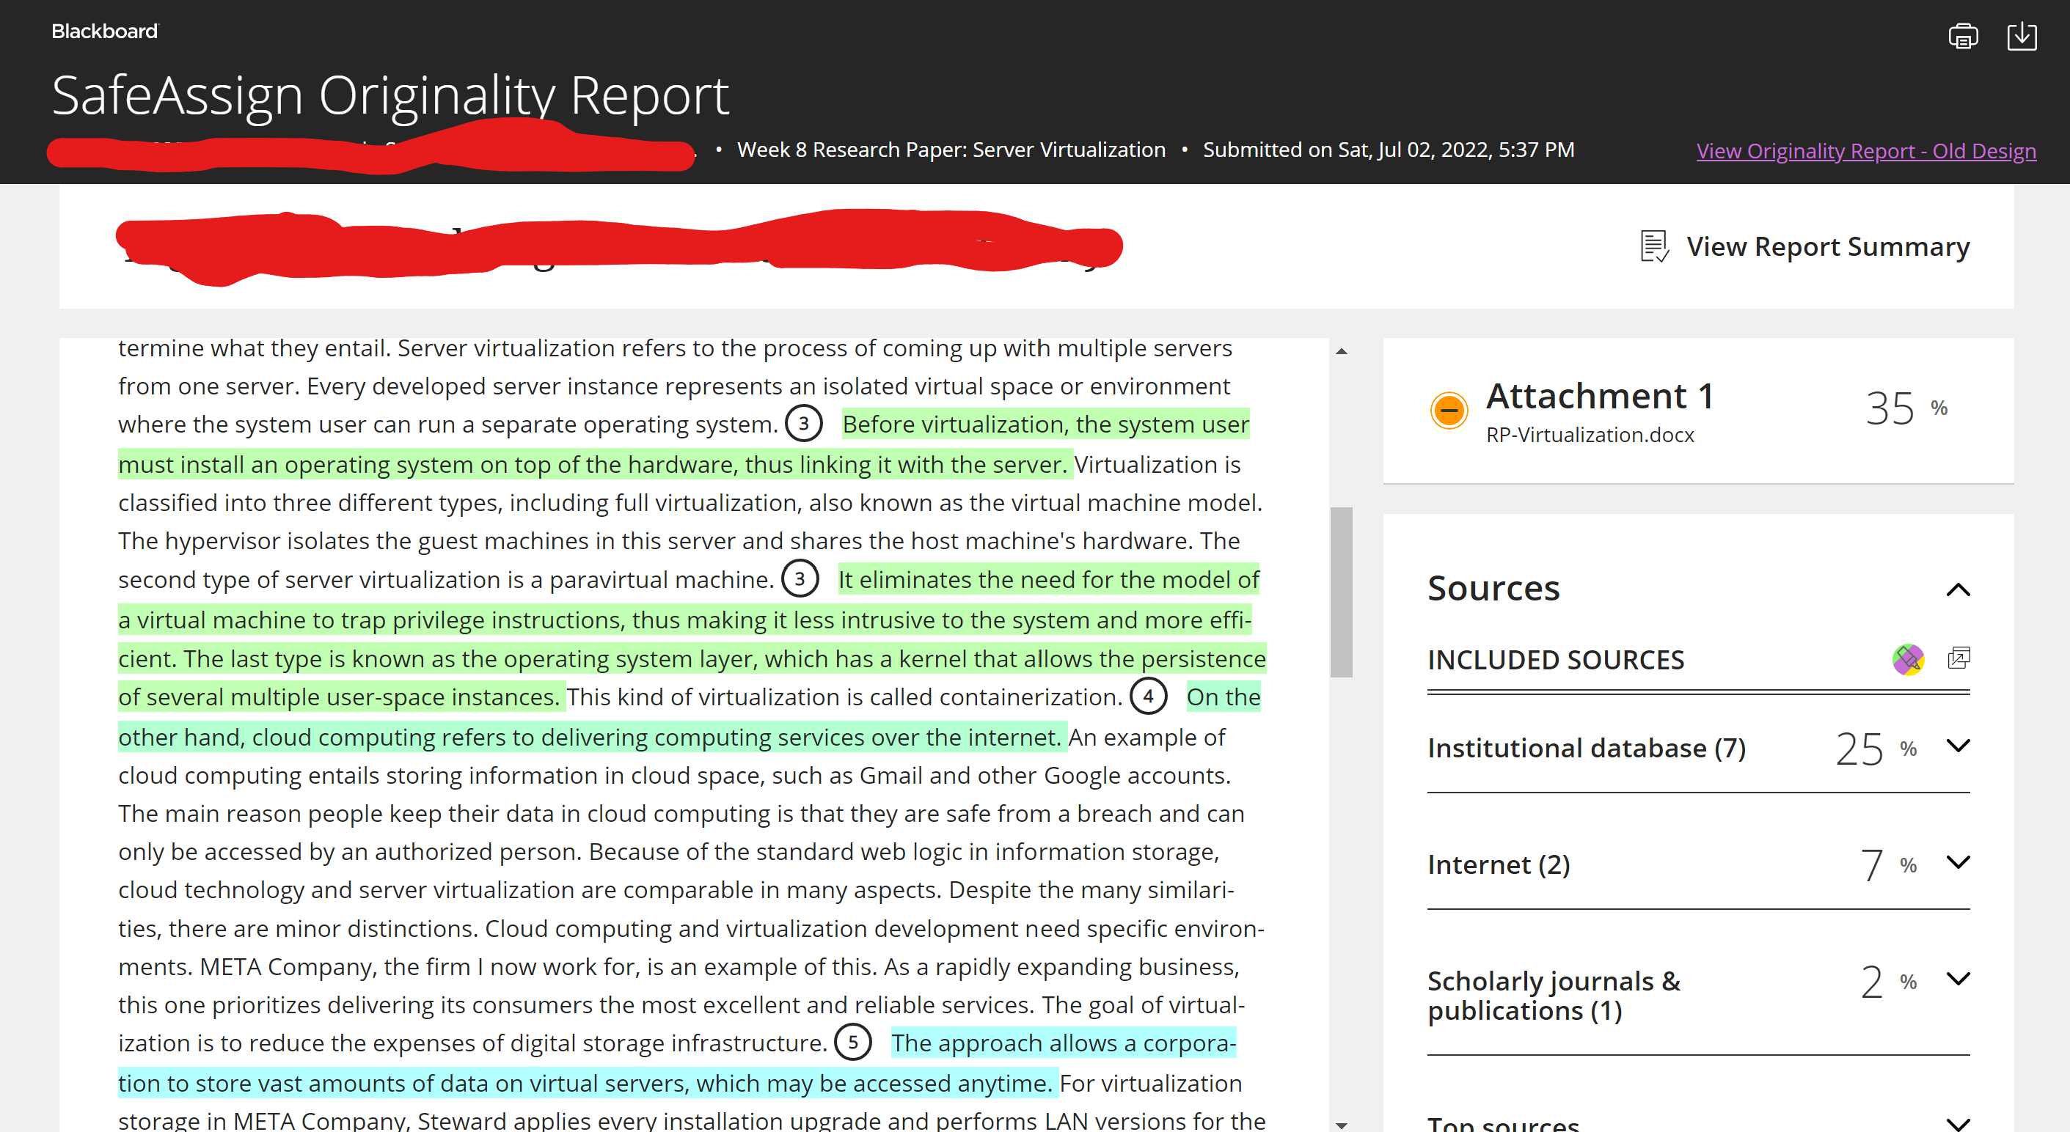Screen dimensions: 2070x1132
Task: Click the INCLUDED SOURCES heading
Action: coord(1555,660)
